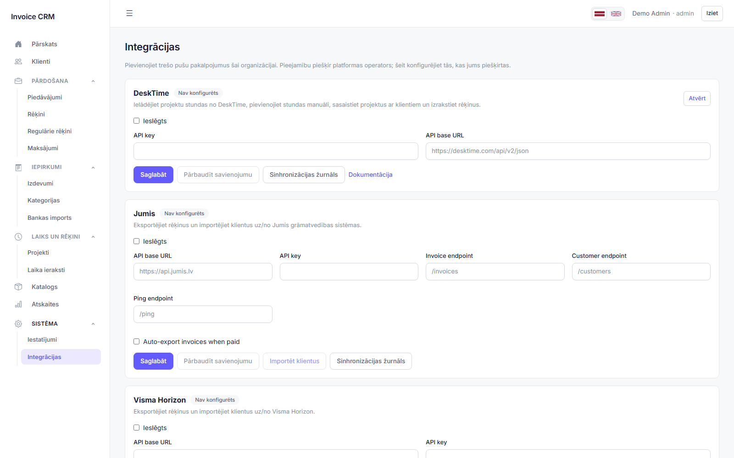The image size is (734, 458).
Task: Switch language with the UK flag
Action: [x=616, y=14]
